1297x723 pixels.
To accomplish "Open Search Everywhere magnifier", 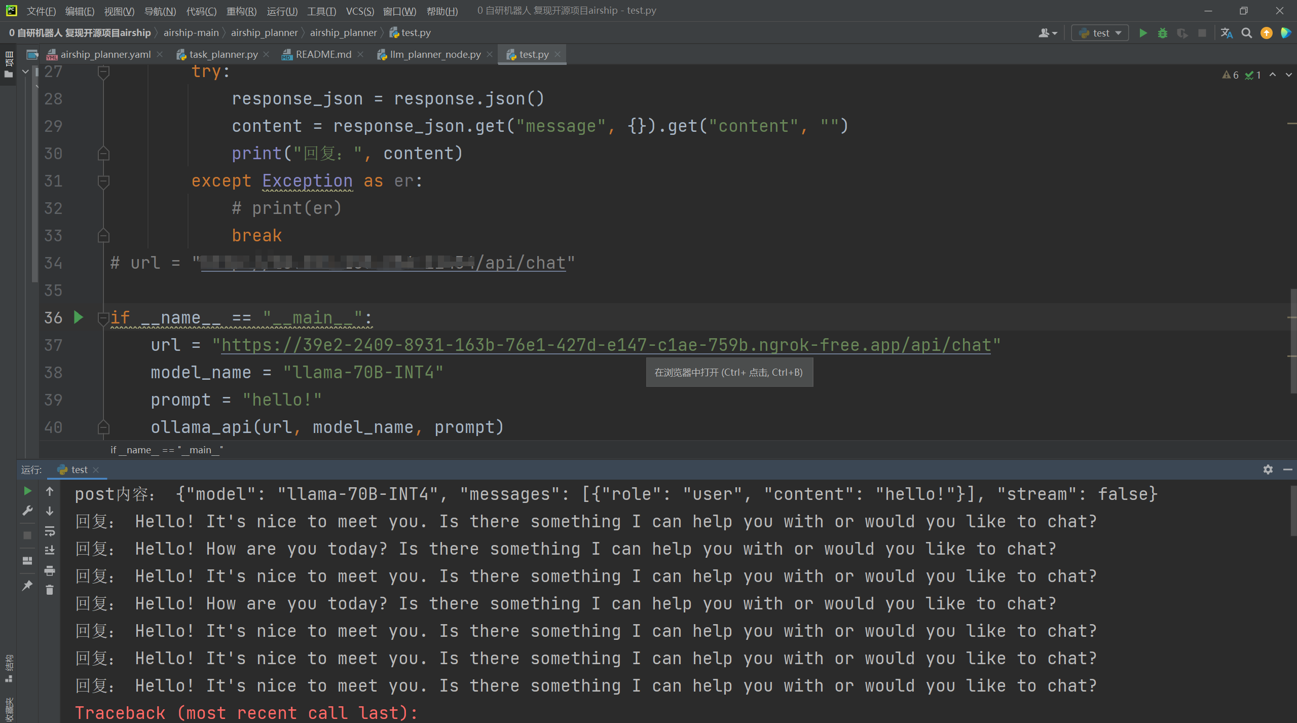I will click(x=1247, y=33).
